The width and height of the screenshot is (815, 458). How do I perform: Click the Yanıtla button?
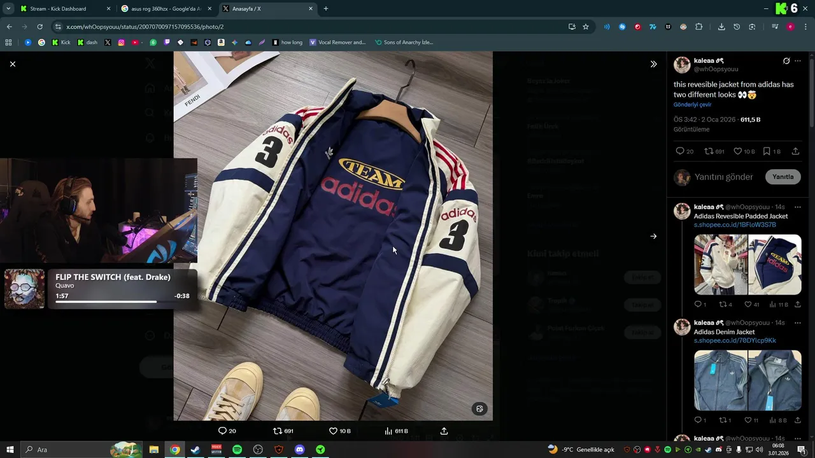783,177
